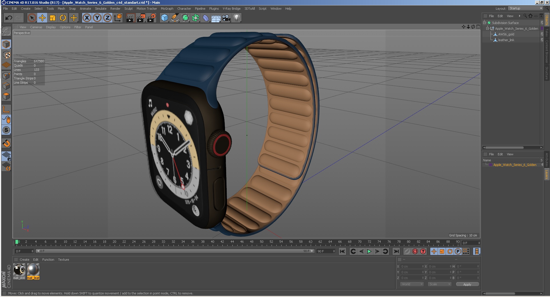Select the Live Selection tool

32,18
